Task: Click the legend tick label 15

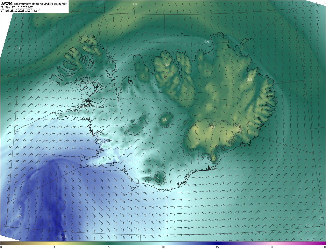Action: 217,247
